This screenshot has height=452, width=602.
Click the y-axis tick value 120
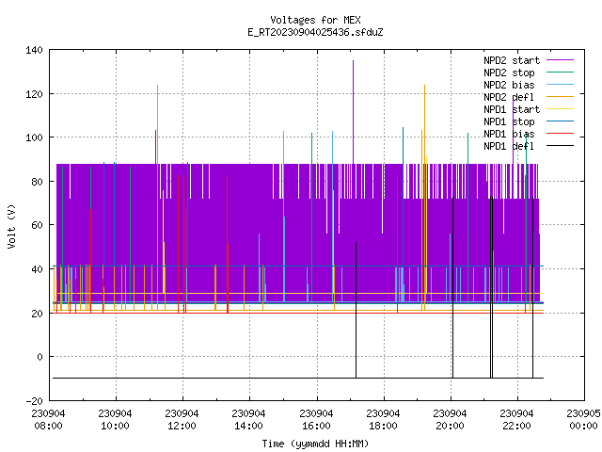click(34, 94)
